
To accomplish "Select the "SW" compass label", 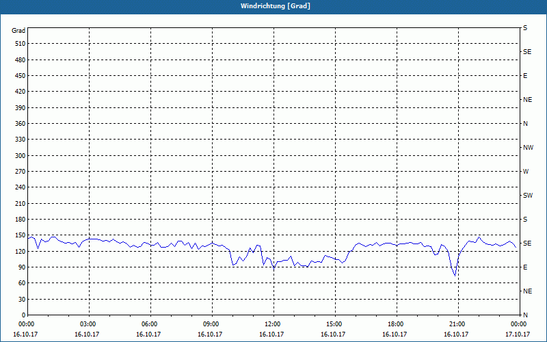I will point(528,196).
